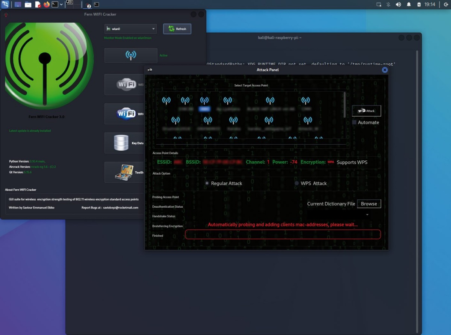Click 'Probing Access Point' status label

165,197
